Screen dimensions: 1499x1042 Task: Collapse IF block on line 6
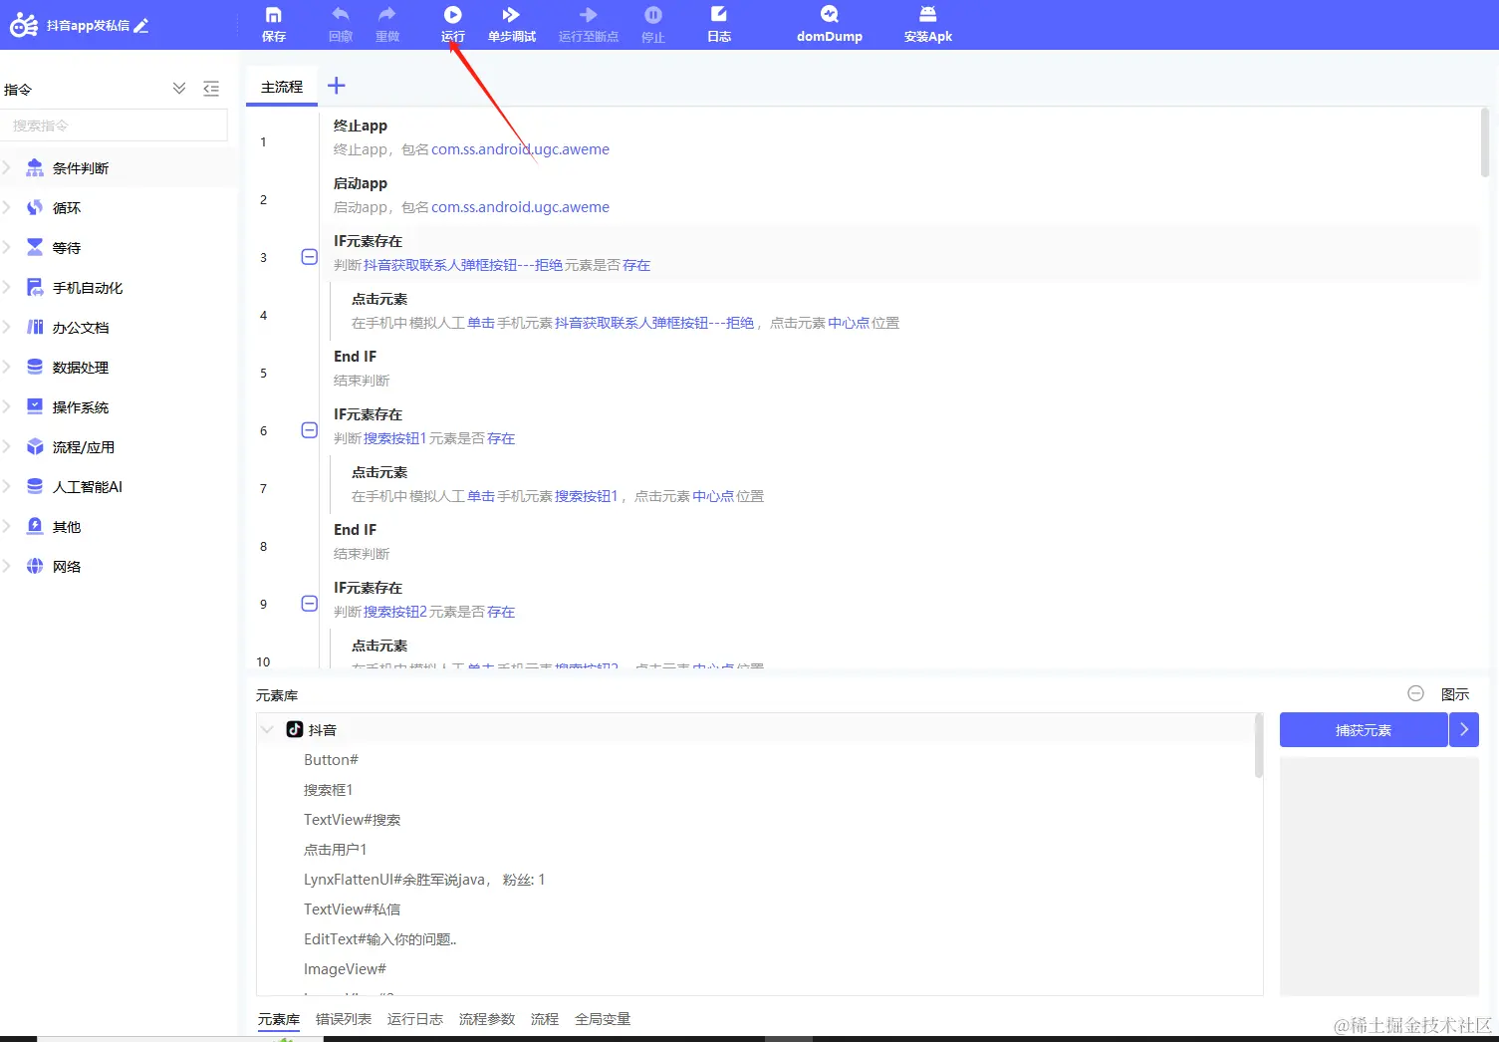coord(310,430)
